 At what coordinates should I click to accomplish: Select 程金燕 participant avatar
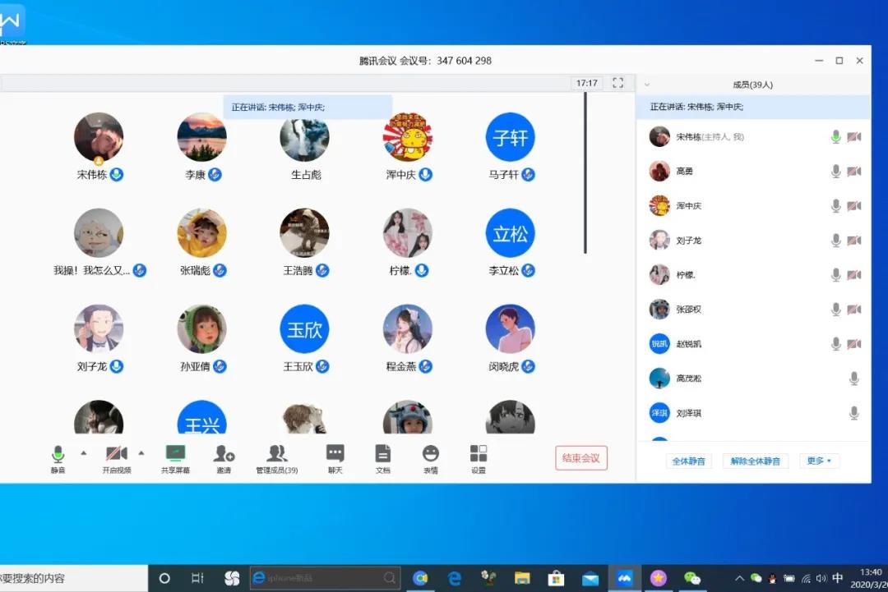pos(407,329)
